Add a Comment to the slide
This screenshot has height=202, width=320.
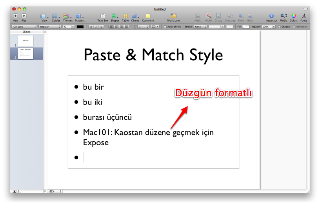(148, 16)
